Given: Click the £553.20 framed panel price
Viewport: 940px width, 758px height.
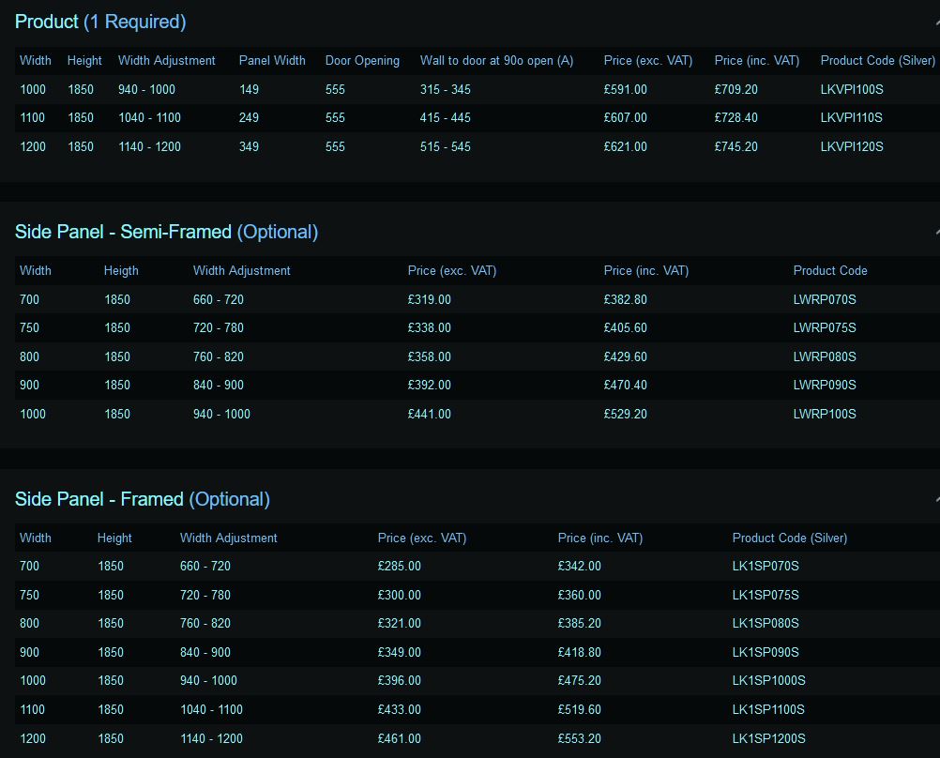Looking at the screenshot, I should click(579, 738).
